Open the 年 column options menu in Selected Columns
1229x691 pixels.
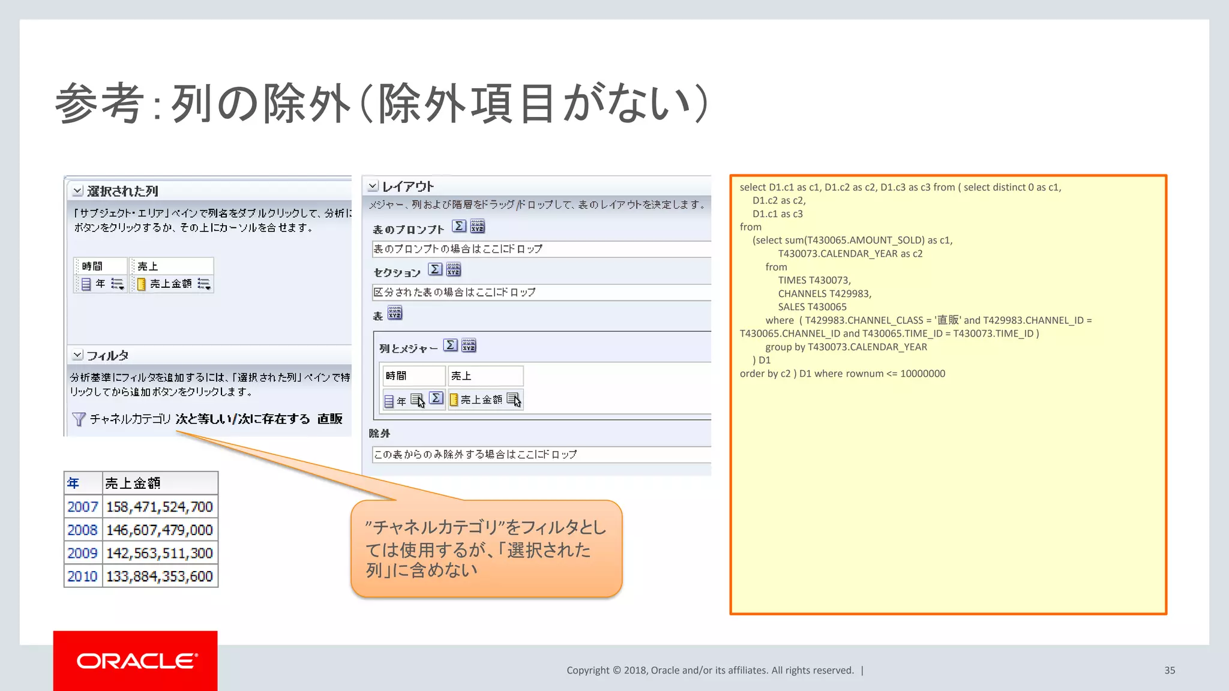pos(118,284)
